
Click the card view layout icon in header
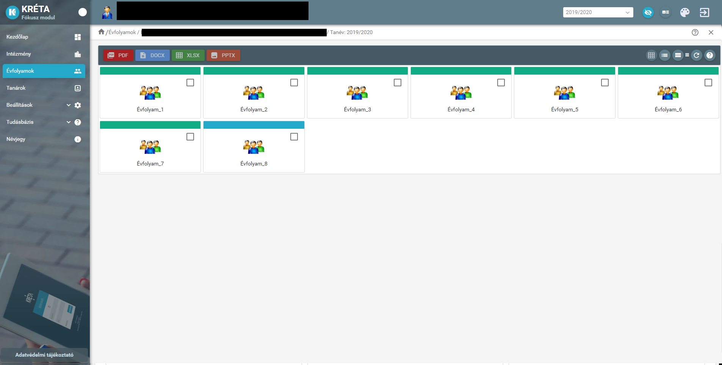click(666, 12)
